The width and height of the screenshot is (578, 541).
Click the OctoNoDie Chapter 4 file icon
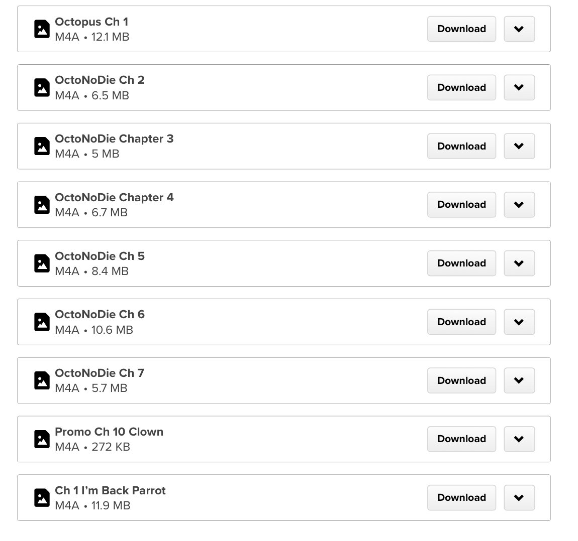pos(42,205)
